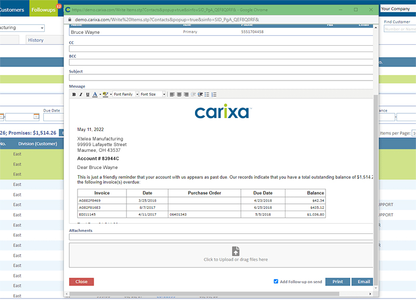Align message text right

[186, 95]
